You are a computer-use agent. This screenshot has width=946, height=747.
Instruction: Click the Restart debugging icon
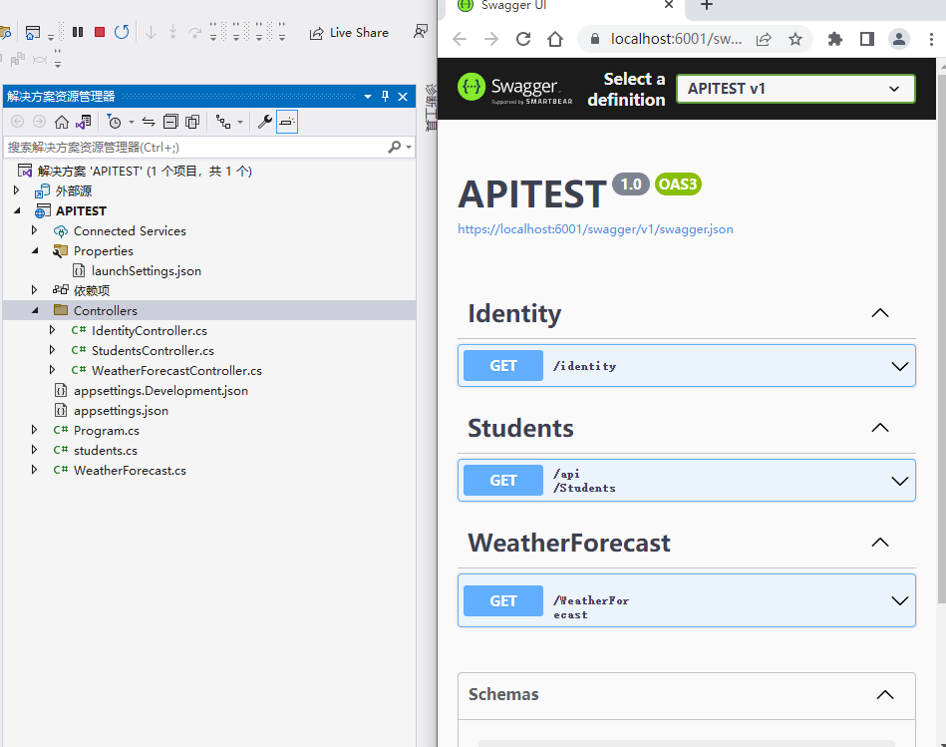(x=122, y=32)
